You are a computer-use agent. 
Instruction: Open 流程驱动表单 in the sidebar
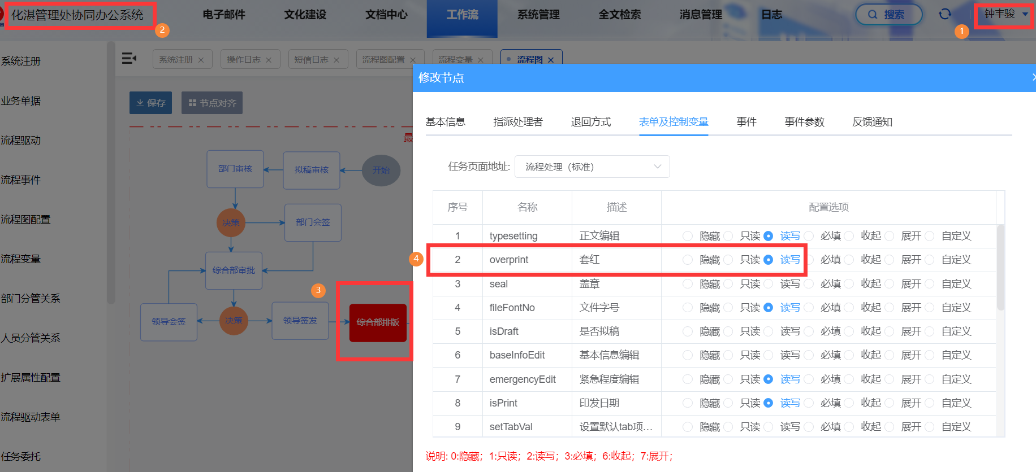pos(31,417)
